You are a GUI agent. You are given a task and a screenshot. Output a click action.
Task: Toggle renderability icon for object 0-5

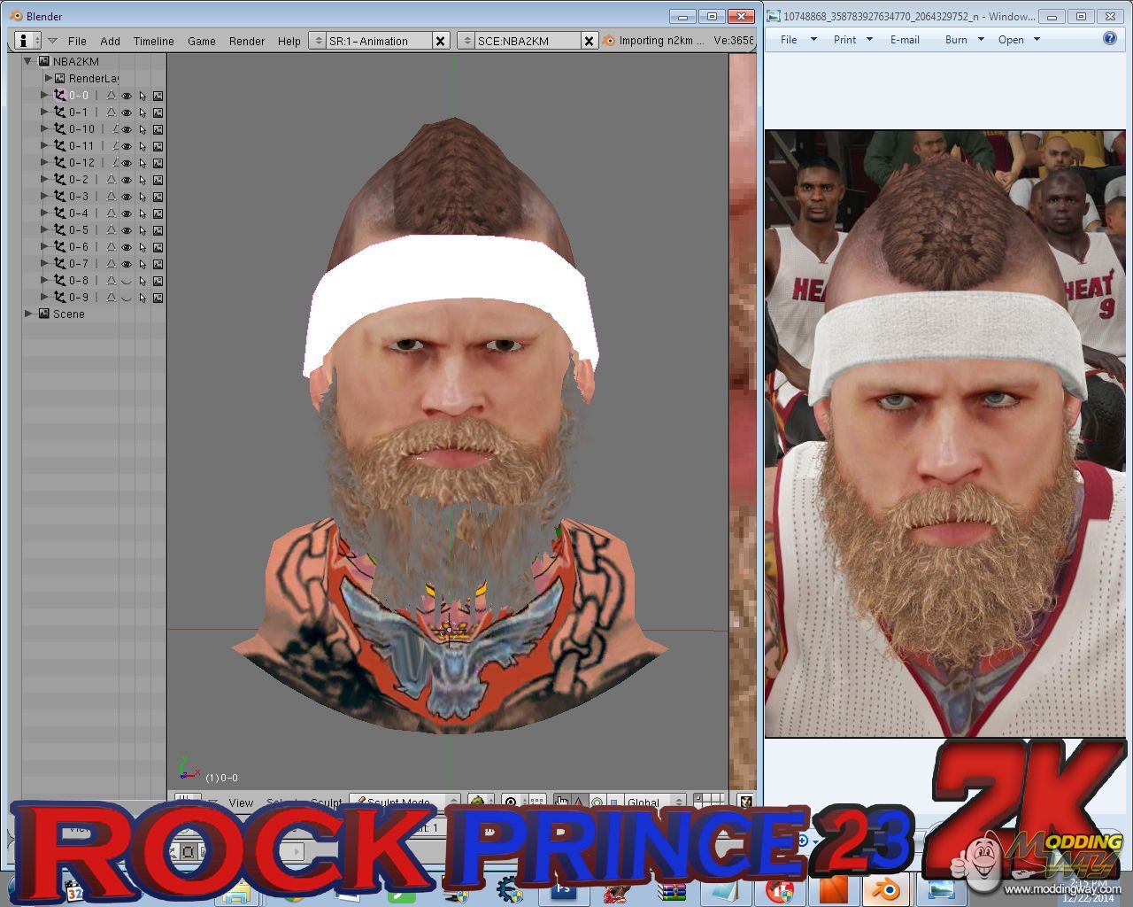158,230
